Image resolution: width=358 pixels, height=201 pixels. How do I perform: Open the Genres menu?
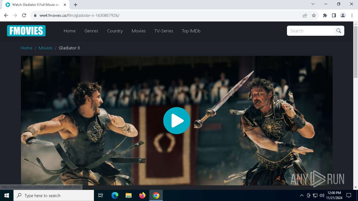[x=91, y=31]
